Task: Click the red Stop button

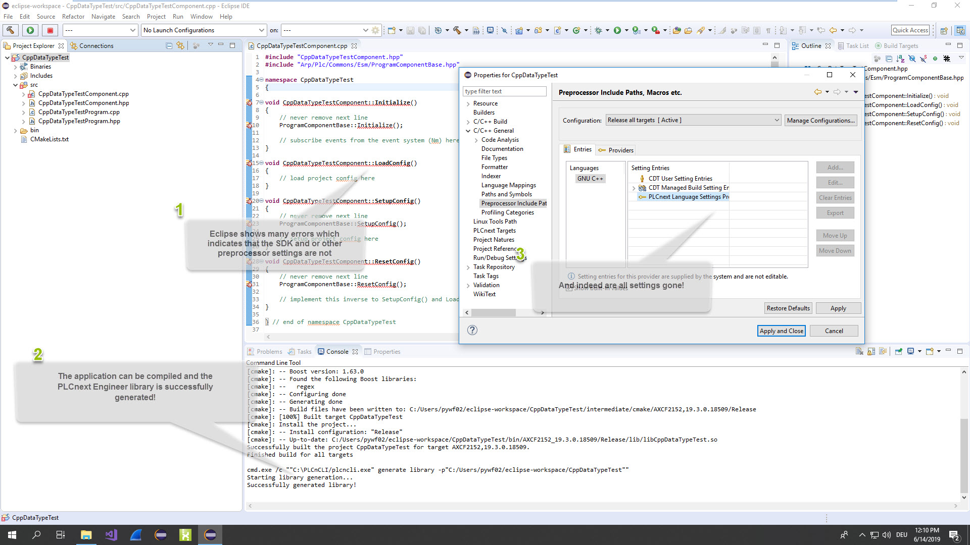Action: click(50, 30)
